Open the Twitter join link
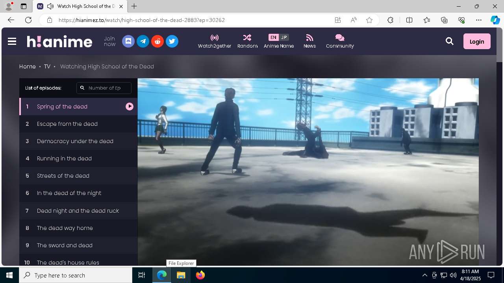This screenshot has height=283, width=504. click(172, 41)
